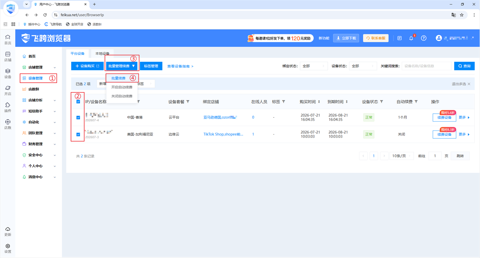
Task: Open the 10条/页 page size dropdown
Action: [402, 156]
